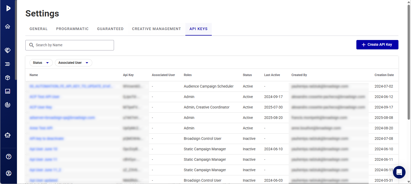Screen dimensions: 411x184
Task: Open the image creatives icon in sidebar
Action: [8, 91]
